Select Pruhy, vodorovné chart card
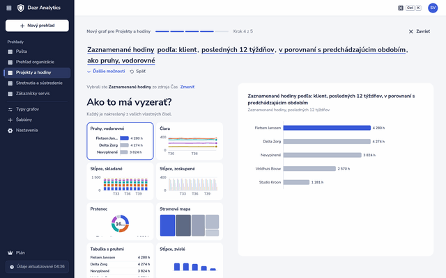 [120, 141]
